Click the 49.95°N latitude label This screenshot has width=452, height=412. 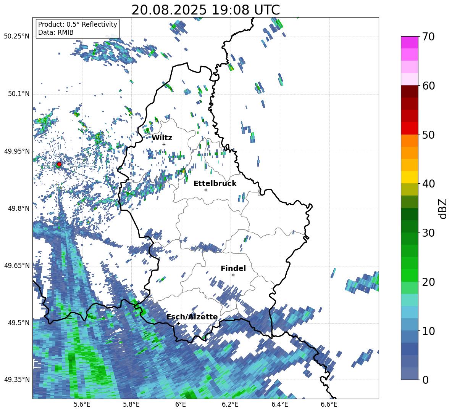click(17, 151)
